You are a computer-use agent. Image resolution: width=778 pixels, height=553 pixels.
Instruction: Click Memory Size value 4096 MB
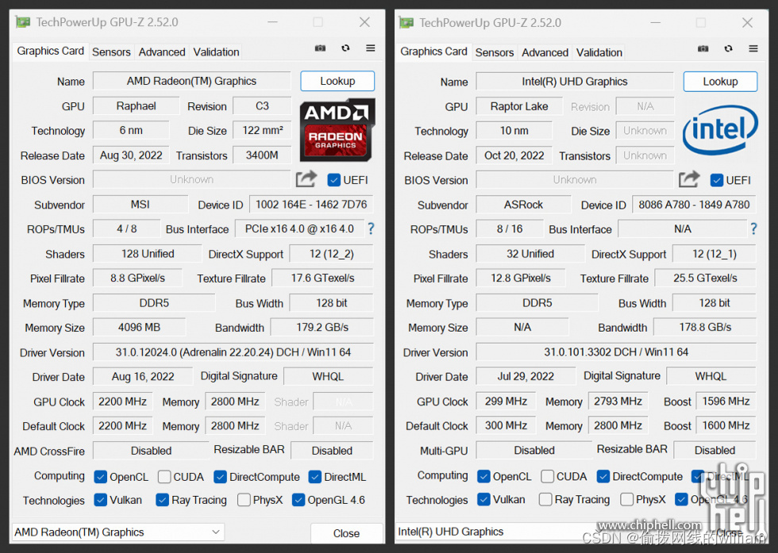click(x=139, y=328)
